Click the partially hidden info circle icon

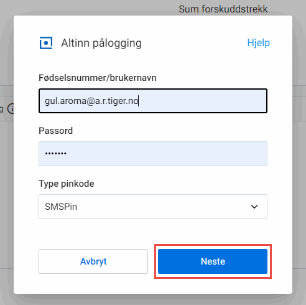tap(11, 109)
